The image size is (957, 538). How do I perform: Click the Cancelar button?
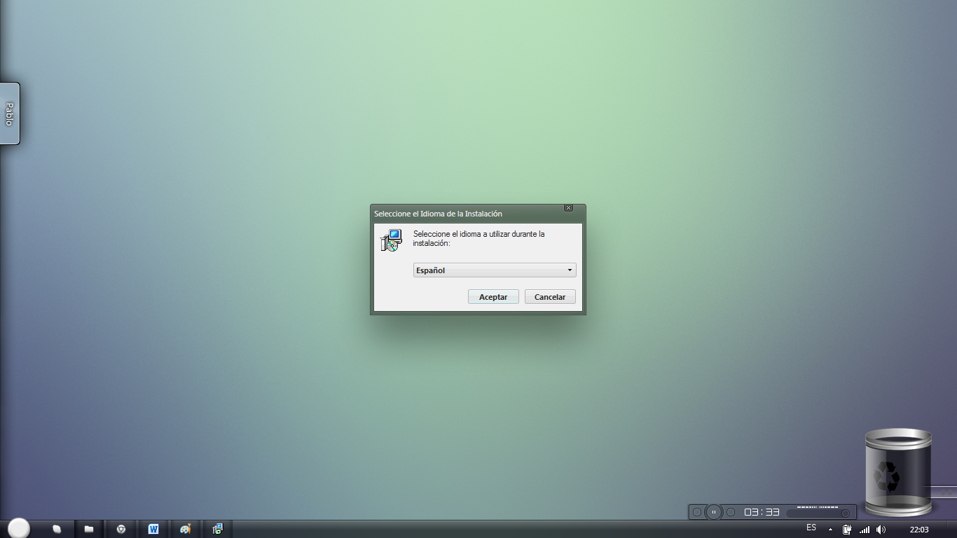(x=550, y=297)
